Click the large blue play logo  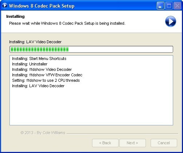171,21
